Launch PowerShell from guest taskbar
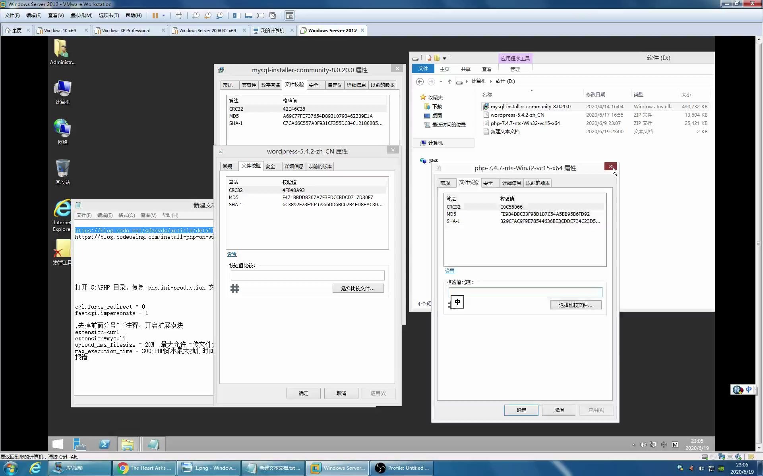The height and width of the screenshot is (476, 763). [105, 444]
